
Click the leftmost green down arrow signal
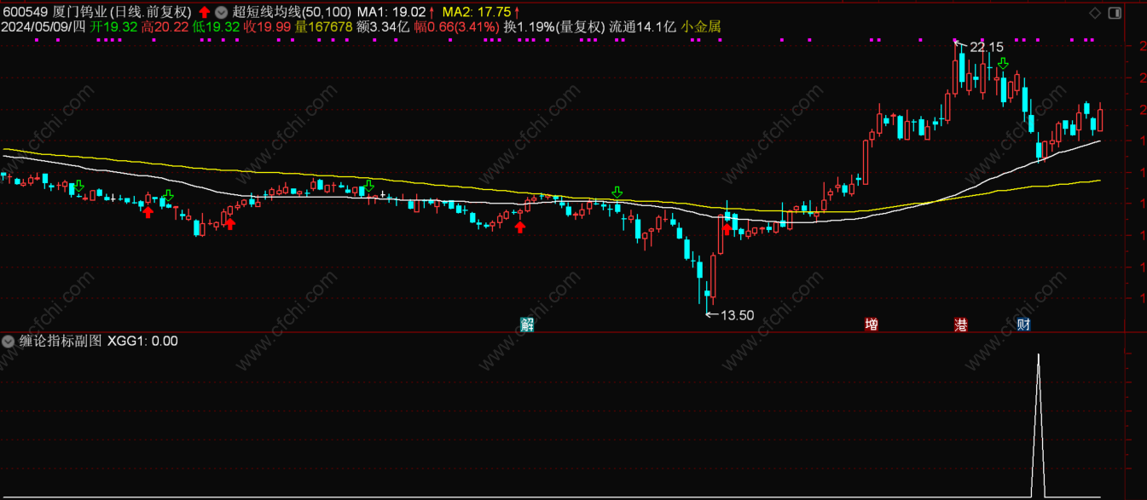tap(79, 186)
